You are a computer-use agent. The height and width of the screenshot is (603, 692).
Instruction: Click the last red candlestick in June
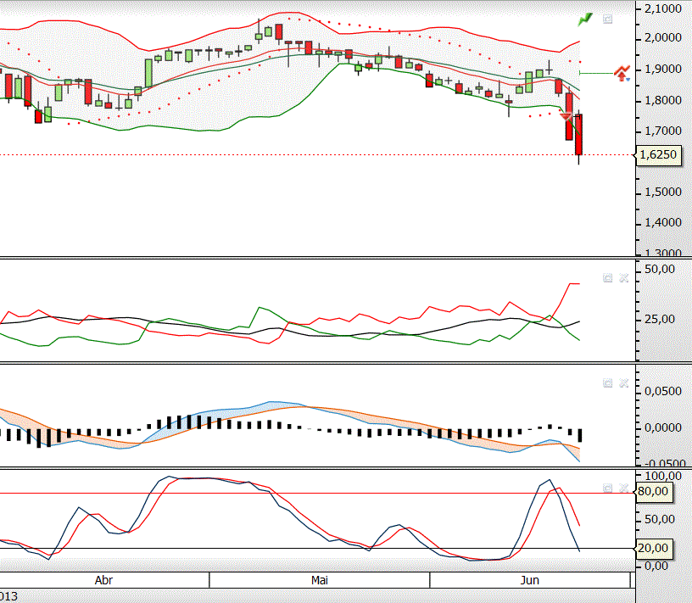[x=578, y=135]
